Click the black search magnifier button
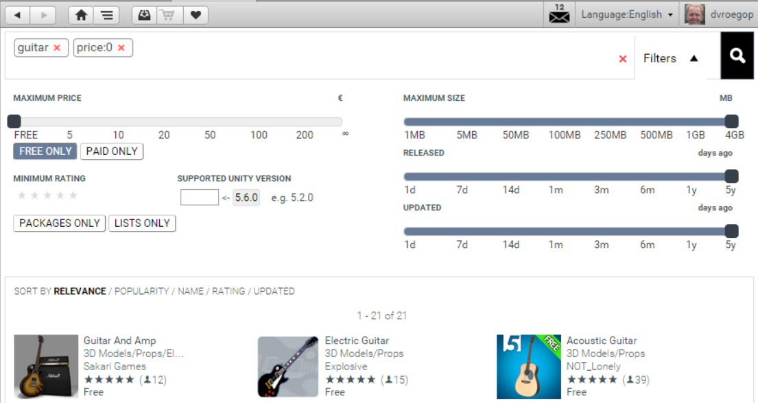The height and width of the screenshot is (403, 758). tap(737, 56)
